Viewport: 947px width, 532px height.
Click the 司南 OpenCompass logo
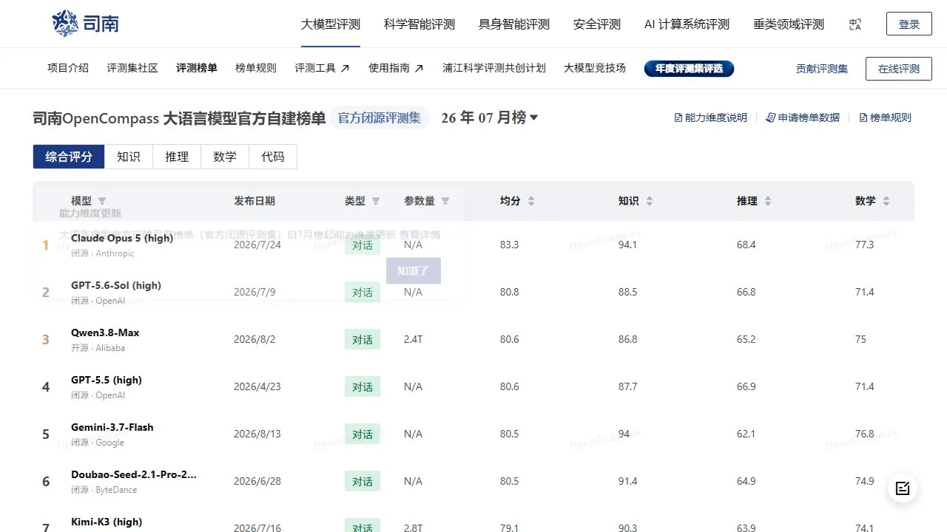86,24
